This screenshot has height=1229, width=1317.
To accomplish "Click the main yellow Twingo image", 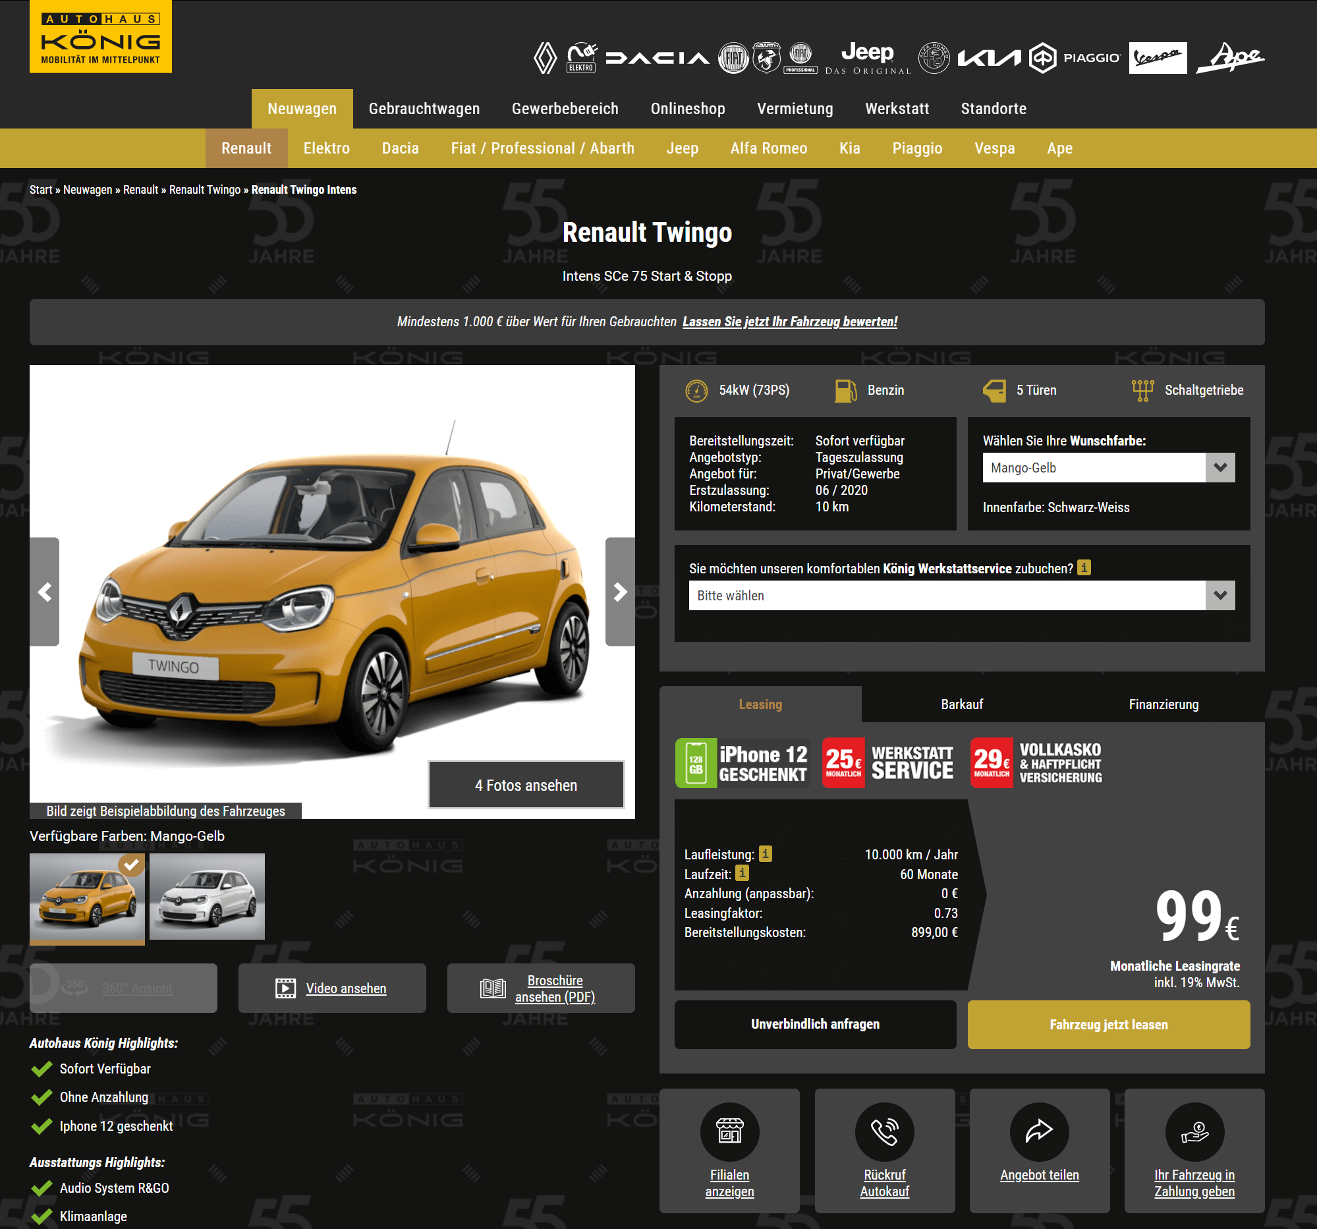I will click(332, 592).
